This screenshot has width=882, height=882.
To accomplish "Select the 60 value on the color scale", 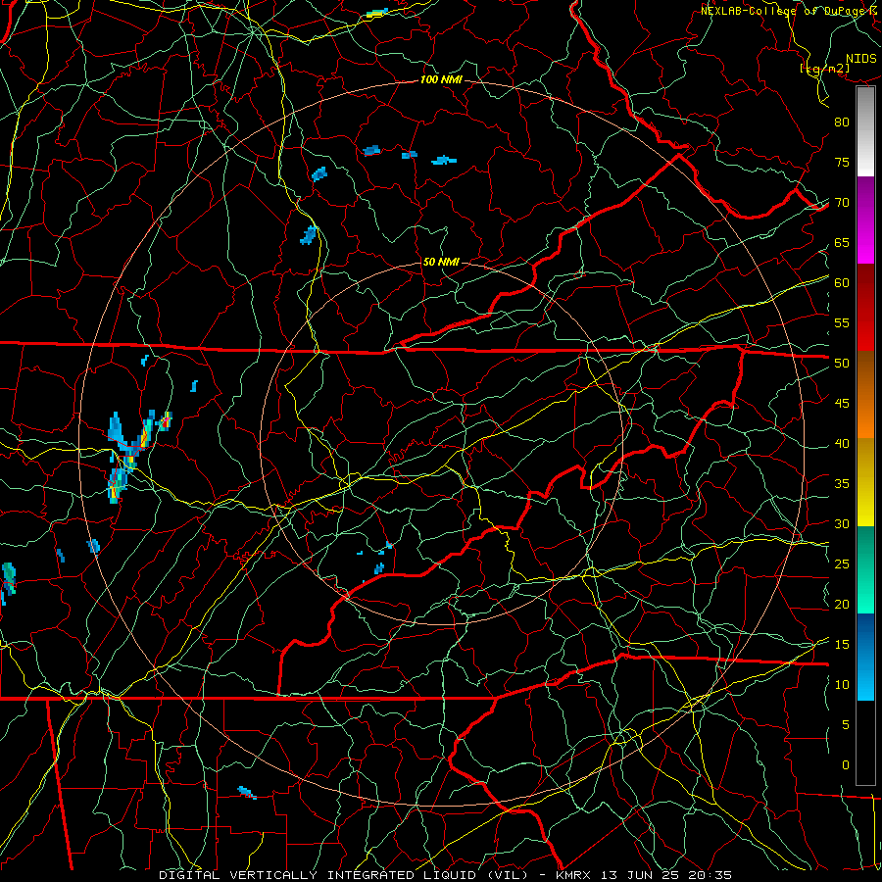I will click(842, 283).
